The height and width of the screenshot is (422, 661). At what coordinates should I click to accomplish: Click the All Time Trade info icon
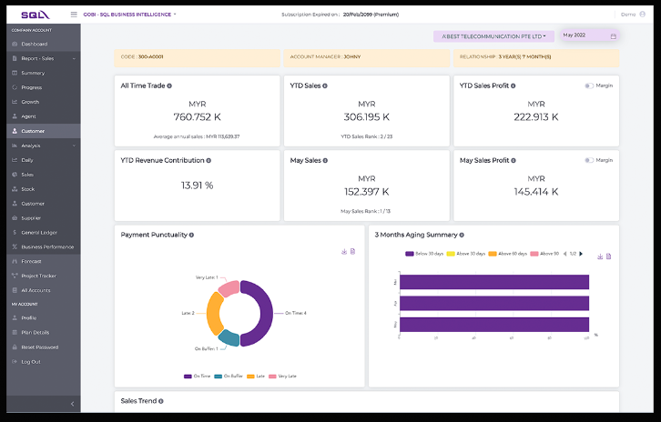coord(169,85)
